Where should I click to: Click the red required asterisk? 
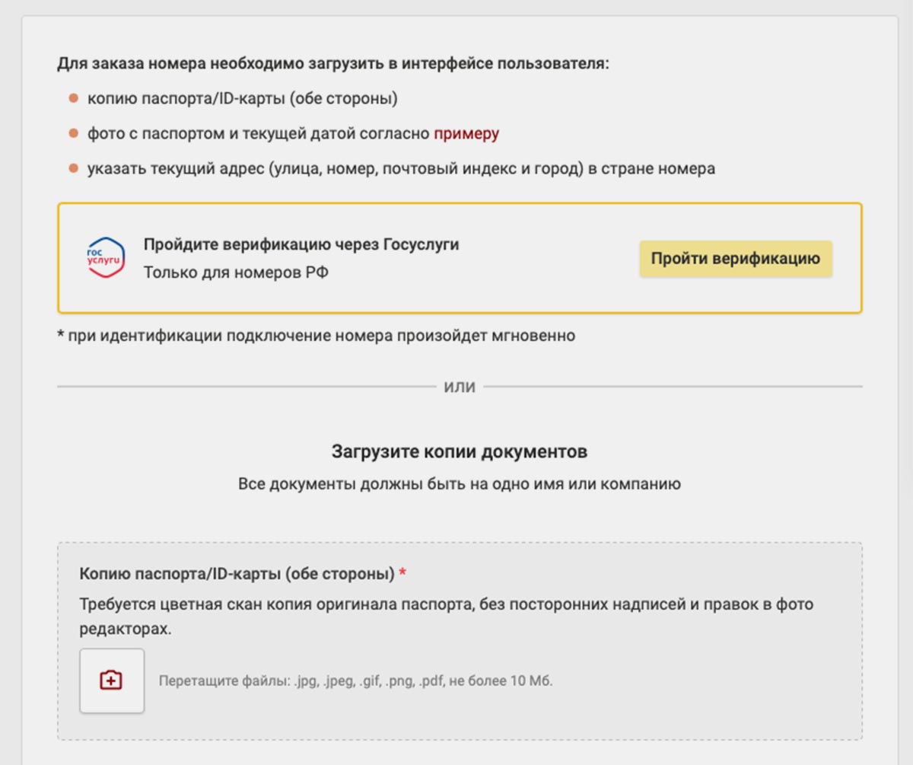click(402, 573)
